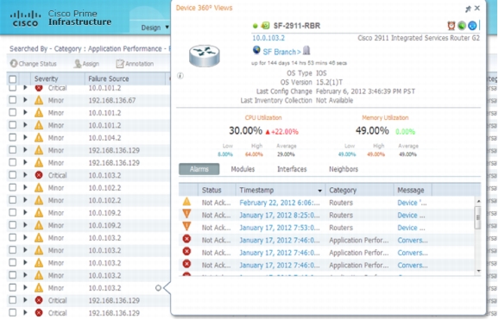
Task: Click Minor warning icon for 10.0.104.2
Action: [x=39, y=138]
